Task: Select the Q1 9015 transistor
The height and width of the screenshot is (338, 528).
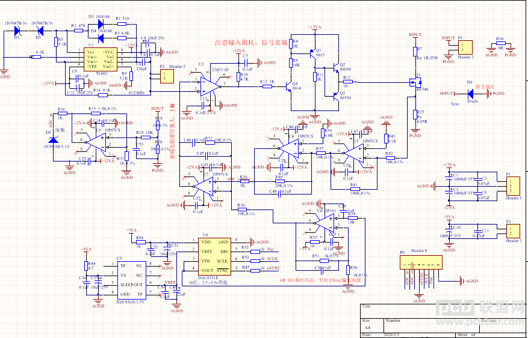Action: [x=312, y=52]
